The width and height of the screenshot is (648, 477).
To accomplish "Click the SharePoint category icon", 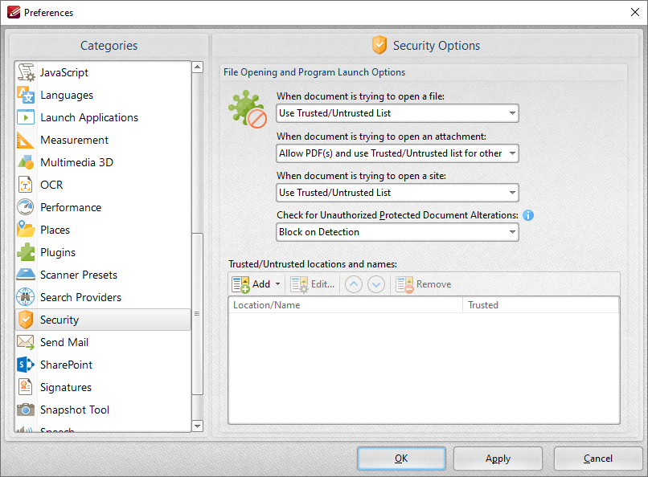I will (25, 365).
